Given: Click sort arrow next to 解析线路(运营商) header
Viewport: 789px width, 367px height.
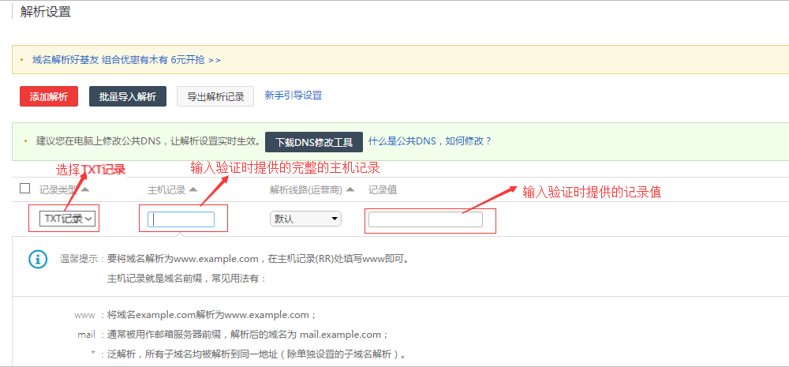Looking at the screenshot, I should (350, 189).
